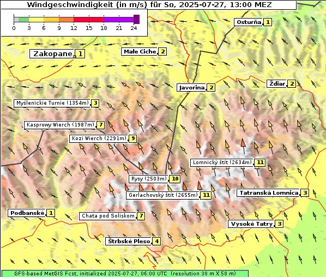Viewport: 326px width, 277px height.
Task: Click the green legend color segment
Action: [23, 20]
